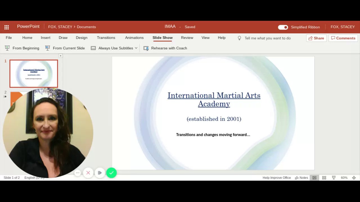Viewport: 360px width, 202px height.
Task: Click the Saved status text
Action: click(190, 27)
